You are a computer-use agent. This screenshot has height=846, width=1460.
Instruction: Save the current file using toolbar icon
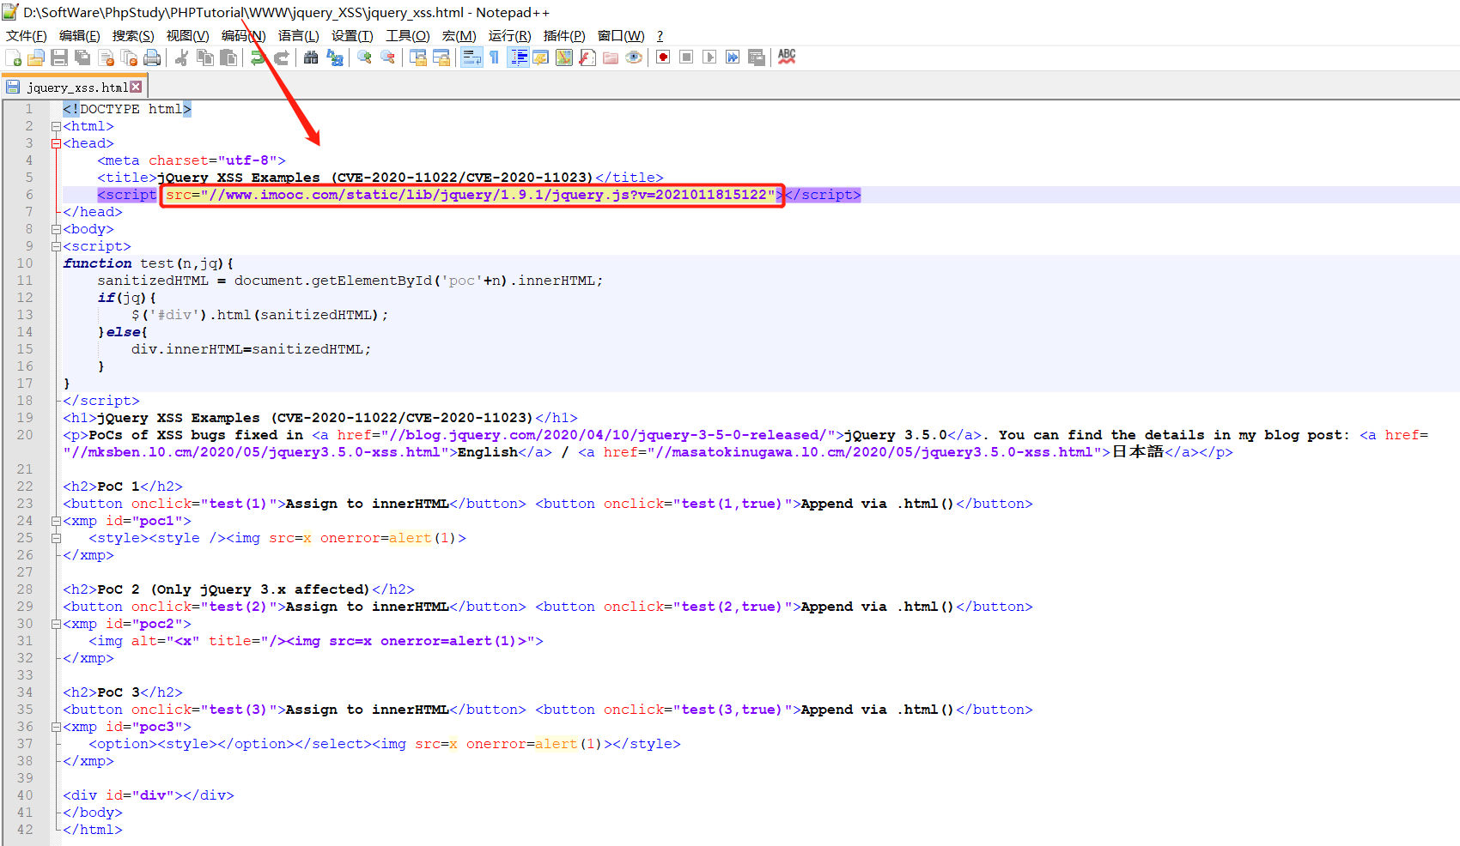pyautogui.click(x=59, y=57)
